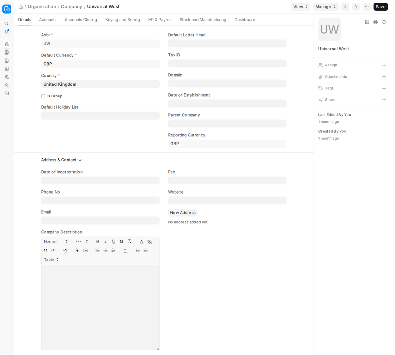This screenshot has width=395, height=355.
Task: Click the Tax ID input field
Action: (227, 63)
